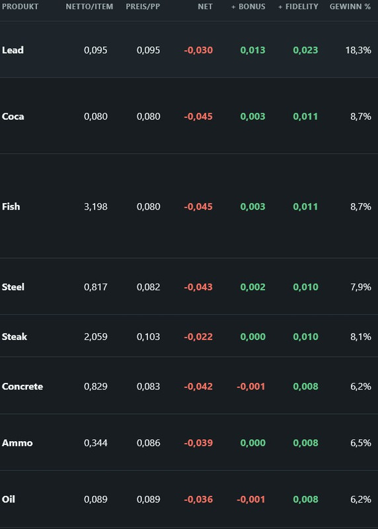This screenshot has height=529, width=378.
Task: Click the Steak product name
Action: pos(14,337)
